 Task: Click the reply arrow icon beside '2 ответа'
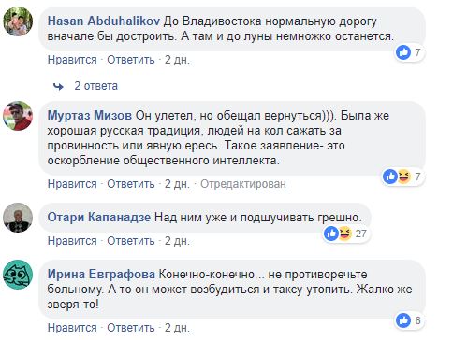point(58,86)
